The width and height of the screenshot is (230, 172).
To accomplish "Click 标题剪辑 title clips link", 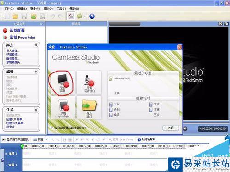I will click(x=13, y=55).
